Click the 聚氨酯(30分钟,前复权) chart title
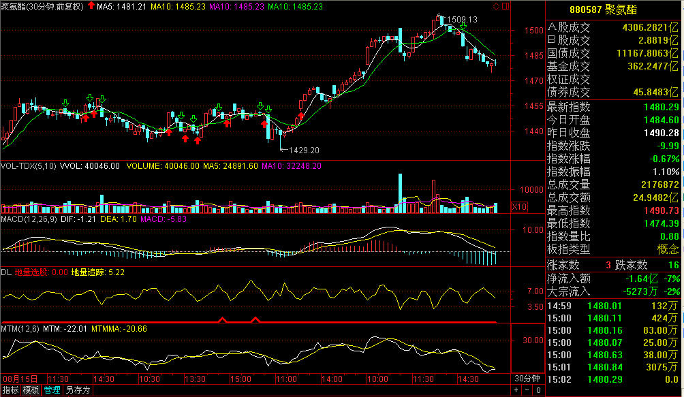The height and width of the screenshot is (397, 684). 42,7
